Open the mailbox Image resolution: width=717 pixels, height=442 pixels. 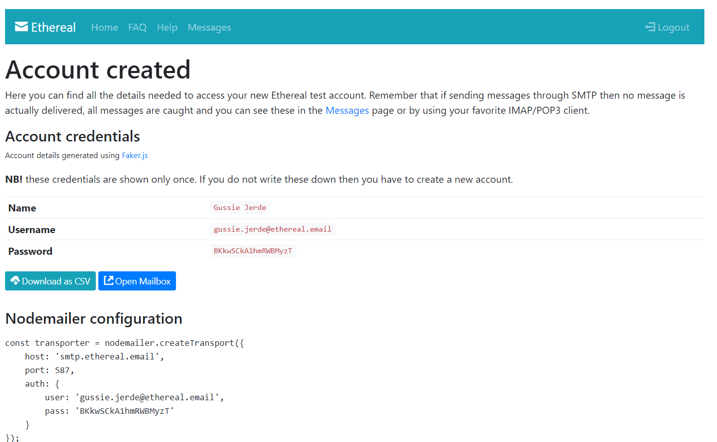click(137, 280)
